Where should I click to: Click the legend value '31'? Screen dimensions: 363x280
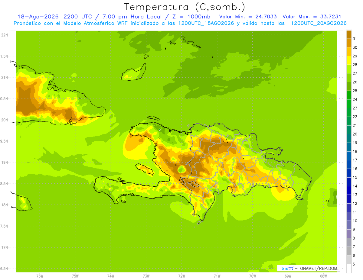point(355,39)
